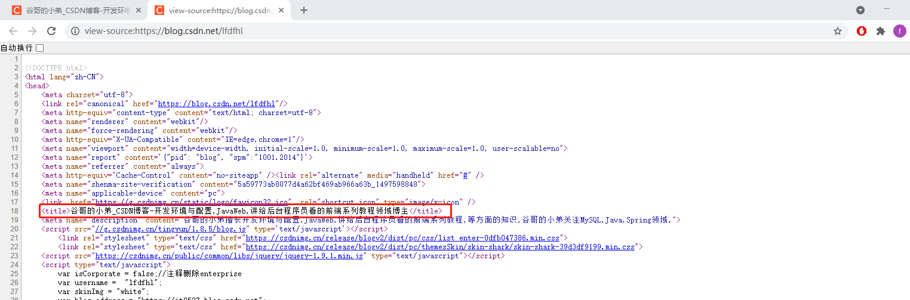This screenshot has width=910, height=300.
Task: Open the red AdBlock extension icon
Action: [862, 31]
